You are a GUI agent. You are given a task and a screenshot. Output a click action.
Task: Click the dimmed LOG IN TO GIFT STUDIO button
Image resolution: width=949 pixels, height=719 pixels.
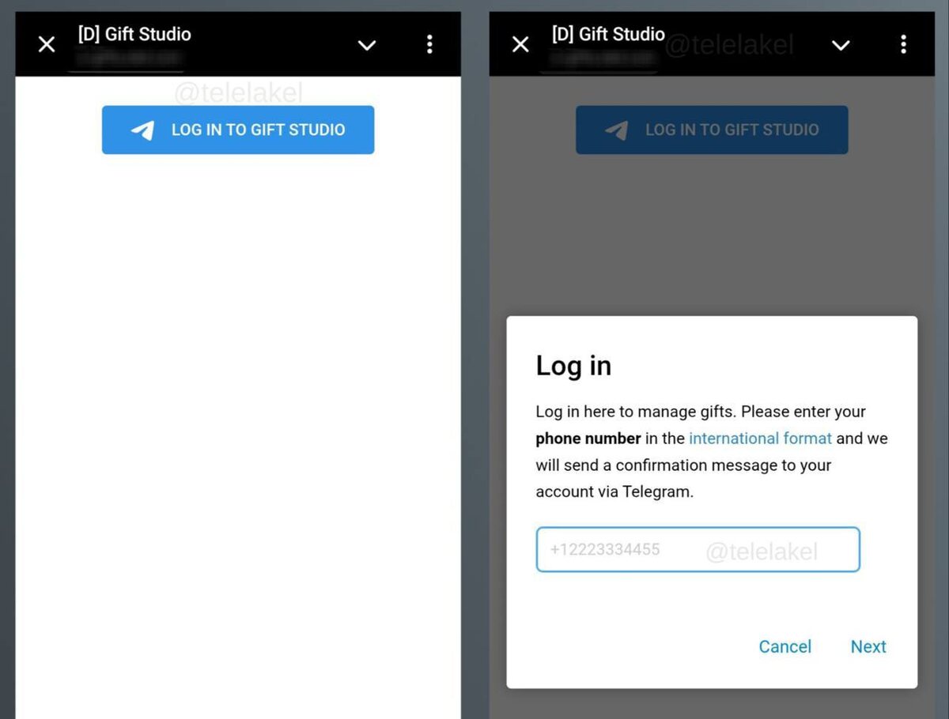point(712,130)
